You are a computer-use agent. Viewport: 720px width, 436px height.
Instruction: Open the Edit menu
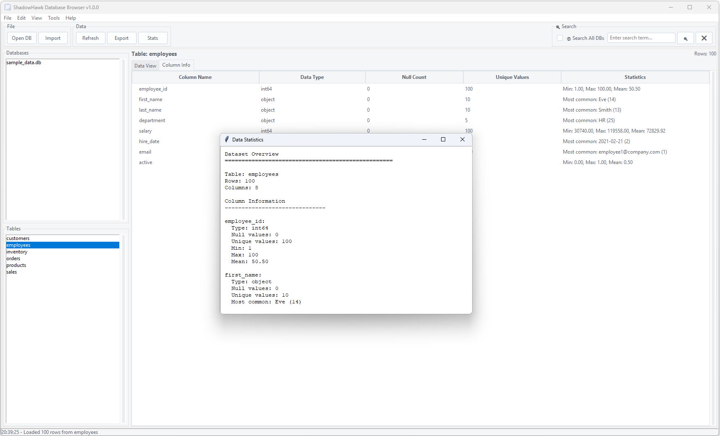(21, 18)
